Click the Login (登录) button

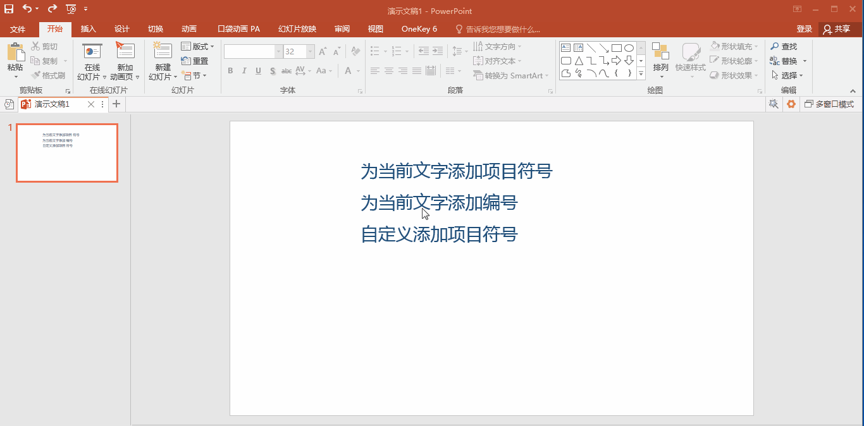coord(804,29)
